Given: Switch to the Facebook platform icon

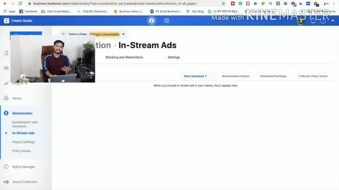Looking at the screenshot, I should 151,21.
